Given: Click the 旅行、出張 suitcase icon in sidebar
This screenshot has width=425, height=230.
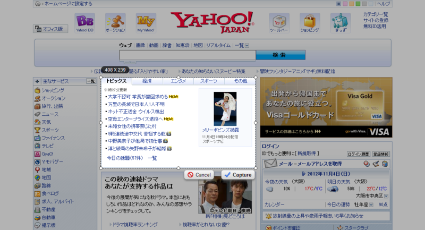Looking at the screenshot, I should (x=37, y=106).
